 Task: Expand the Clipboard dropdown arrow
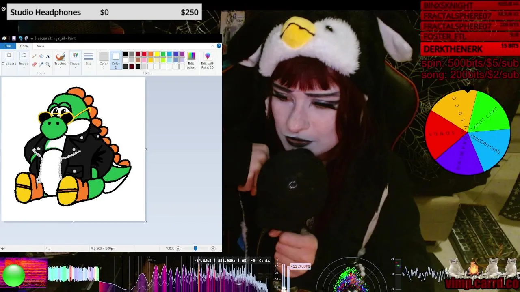(9, 67)
